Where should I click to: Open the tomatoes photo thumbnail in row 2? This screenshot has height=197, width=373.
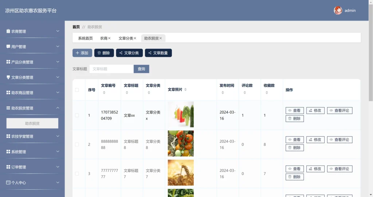181,143
